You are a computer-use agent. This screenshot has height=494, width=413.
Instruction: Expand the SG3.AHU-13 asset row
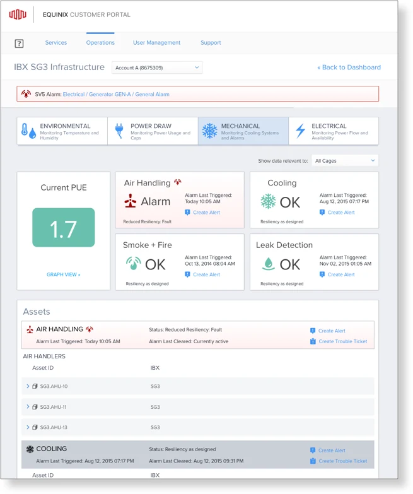pos(28,427)
